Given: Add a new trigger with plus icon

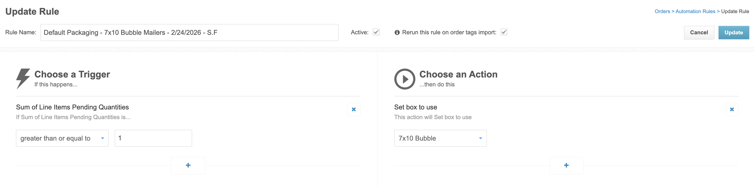Looking at the screenshot, I should click(x=188, y=165).
